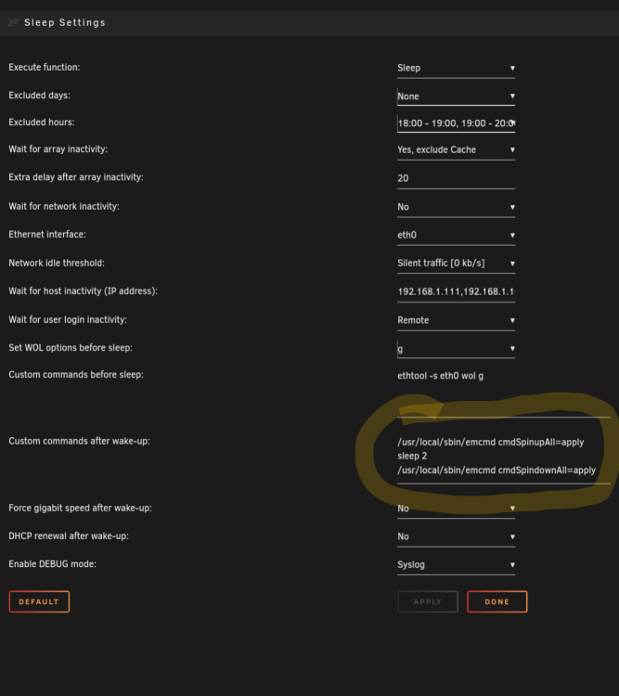Click 'Extra delay after array inactivity:' label
The width and height of the screenshot is (619, 696).
pos(76,177)
